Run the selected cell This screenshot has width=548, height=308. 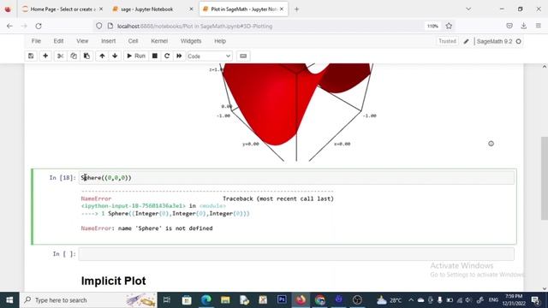pos(136,56)
